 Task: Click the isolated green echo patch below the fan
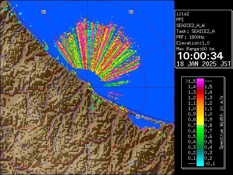click(x=116, y=84)
